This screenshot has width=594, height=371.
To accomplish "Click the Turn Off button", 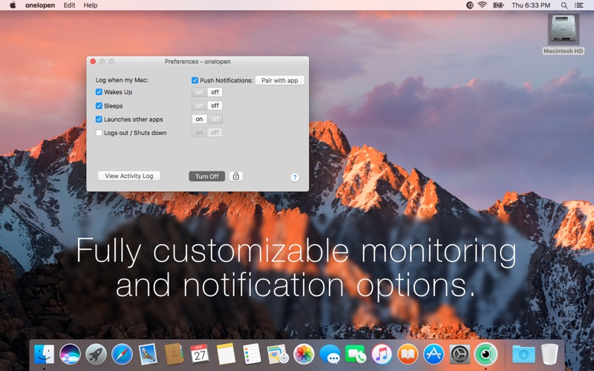I will point(207,177).
